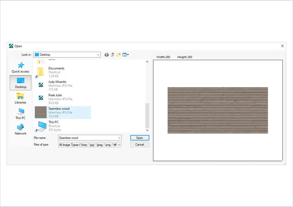The image size is (293, 207).
Task: Open the View menu icon
Action: [x=126, y=55]
